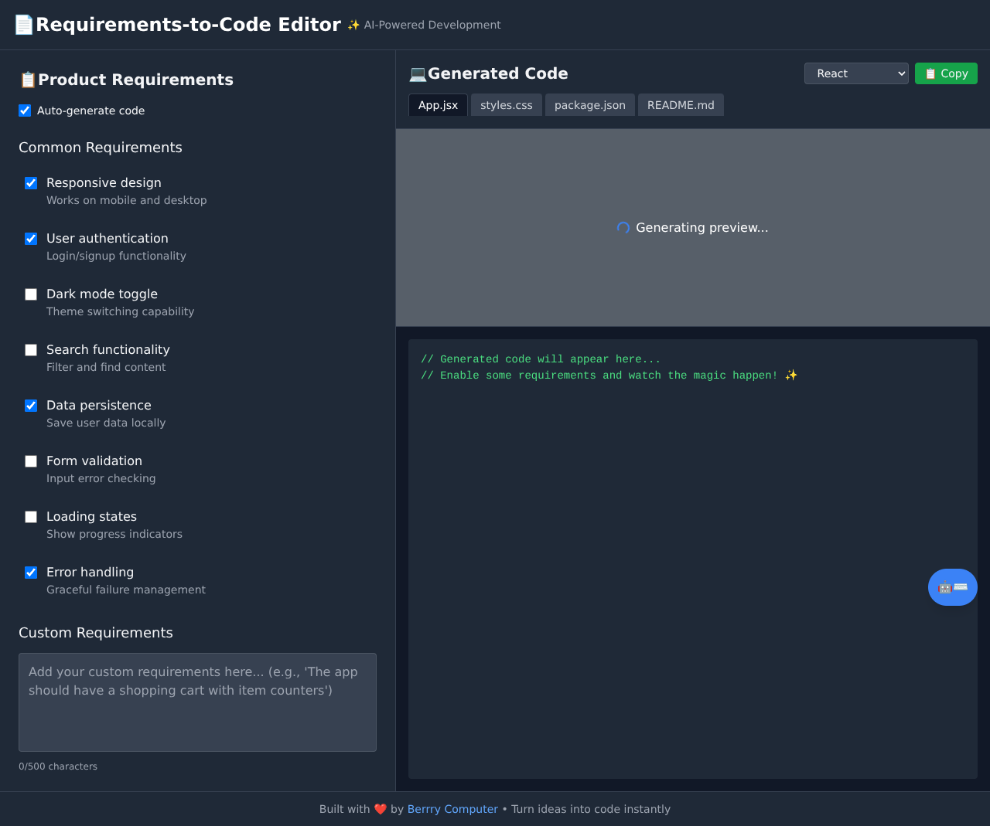The width and height of the screenshot is (990, 826).
Task: Enable the Dark mode toggle requirement
Action: click(31, 294)
